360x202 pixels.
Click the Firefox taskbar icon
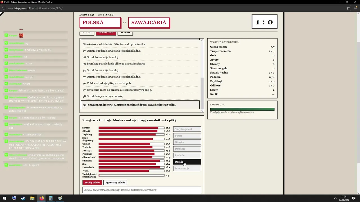point(42,198)
